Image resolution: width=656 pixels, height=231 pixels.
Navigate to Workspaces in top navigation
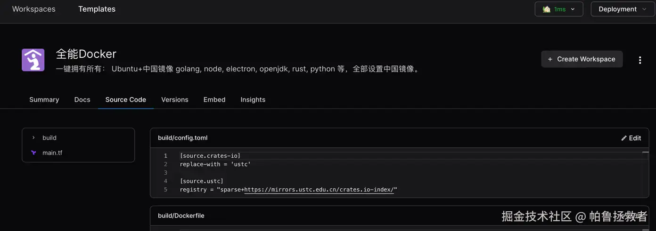[x=33, y=9]
